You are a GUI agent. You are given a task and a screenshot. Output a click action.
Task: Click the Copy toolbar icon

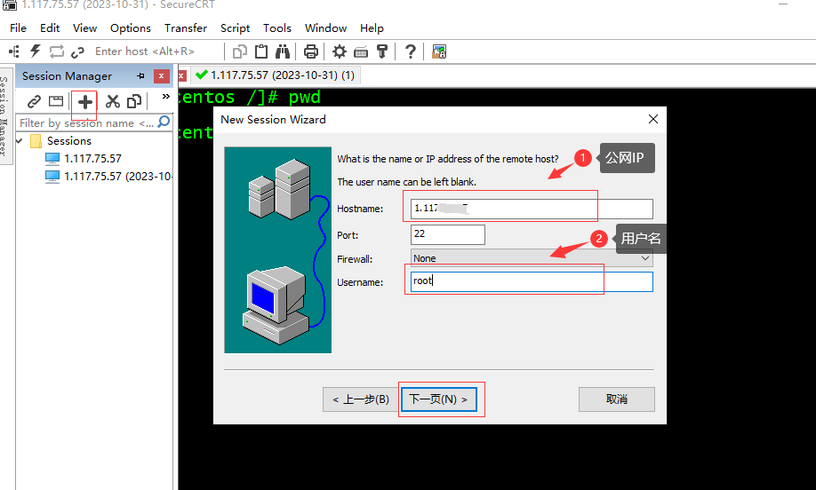coord(239,51)
